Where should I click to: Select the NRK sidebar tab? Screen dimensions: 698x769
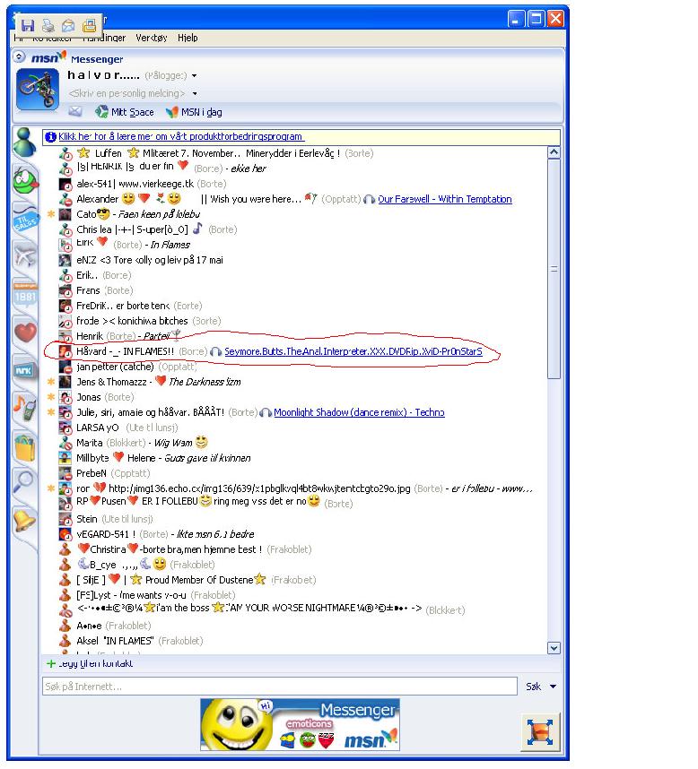click(x=24, y=370)
